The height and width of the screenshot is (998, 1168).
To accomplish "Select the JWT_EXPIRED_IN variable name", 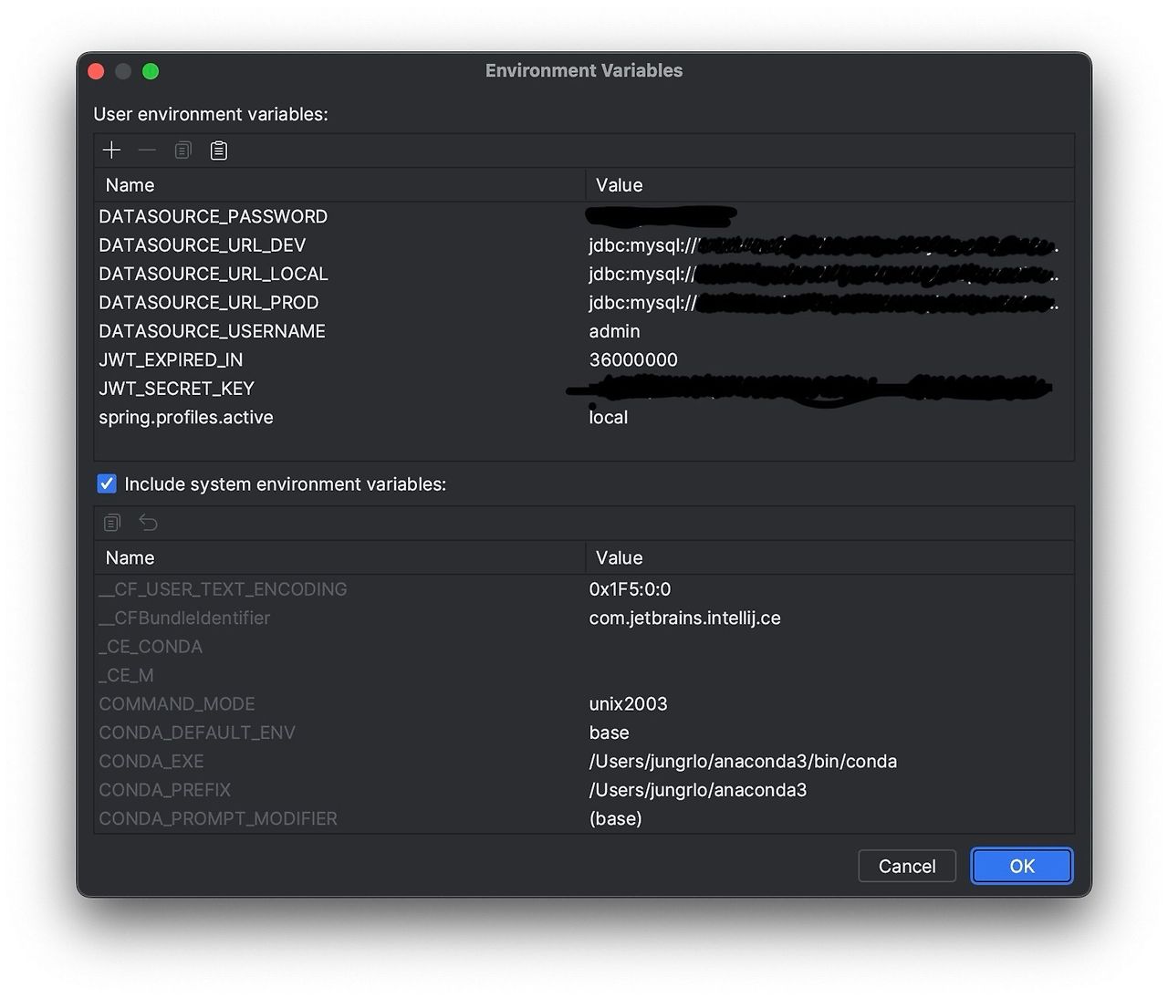I will pyautogui.click(x=171, y=359).
